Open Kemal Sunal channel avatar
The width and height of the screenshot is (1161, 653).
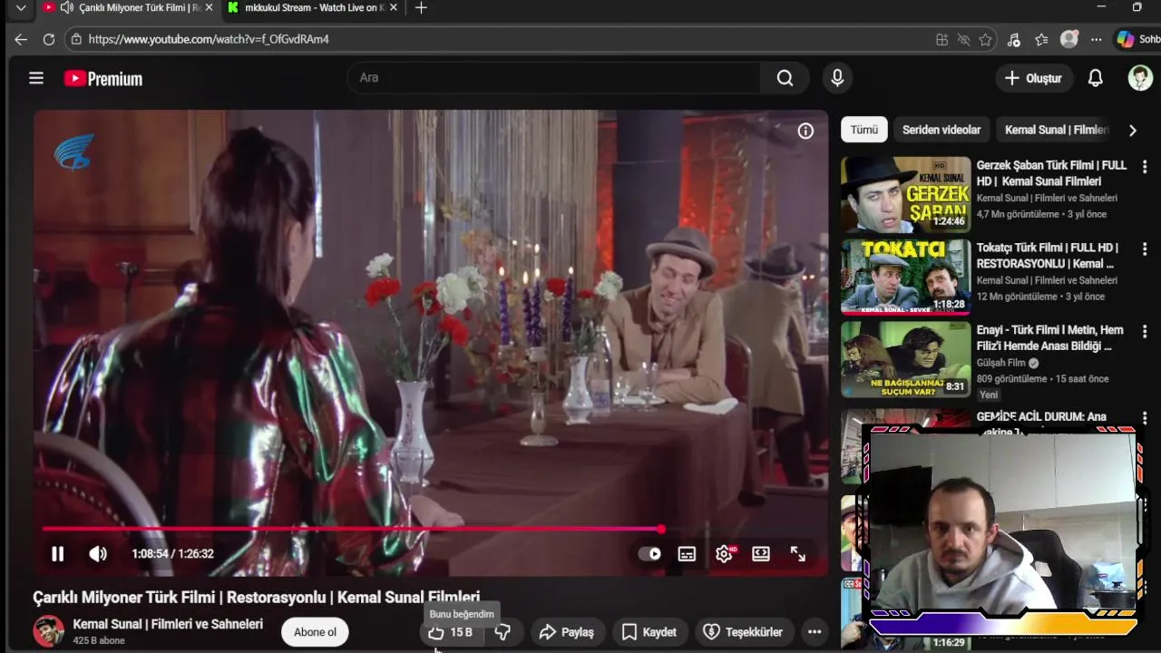coord(48,631)
